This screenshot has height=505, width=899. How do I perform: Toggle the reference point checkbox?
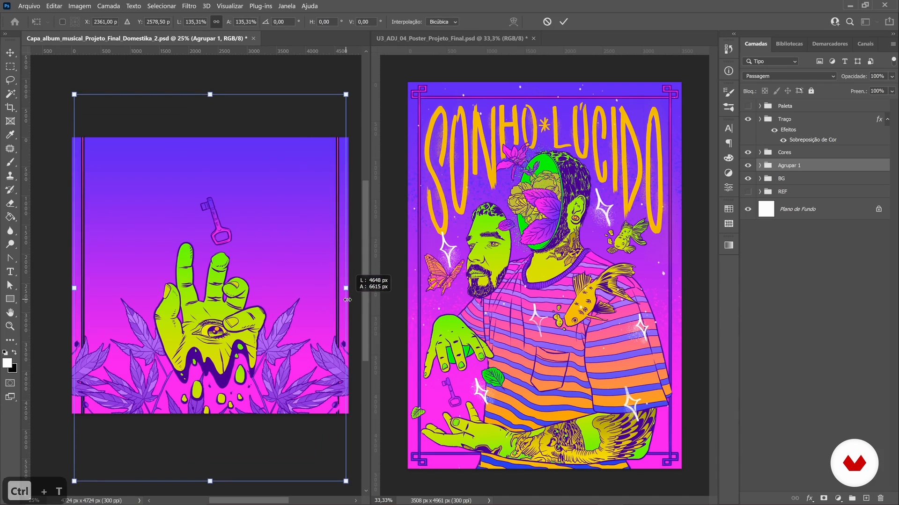[x=62, y=22]
